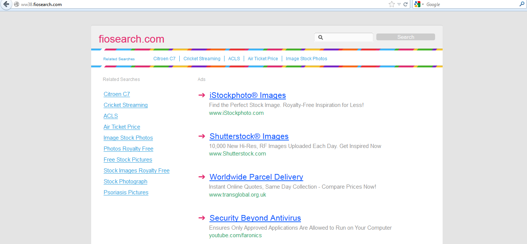Open Air Ticket Price in the top bar
527x244 pixels.
click(263, 59)
